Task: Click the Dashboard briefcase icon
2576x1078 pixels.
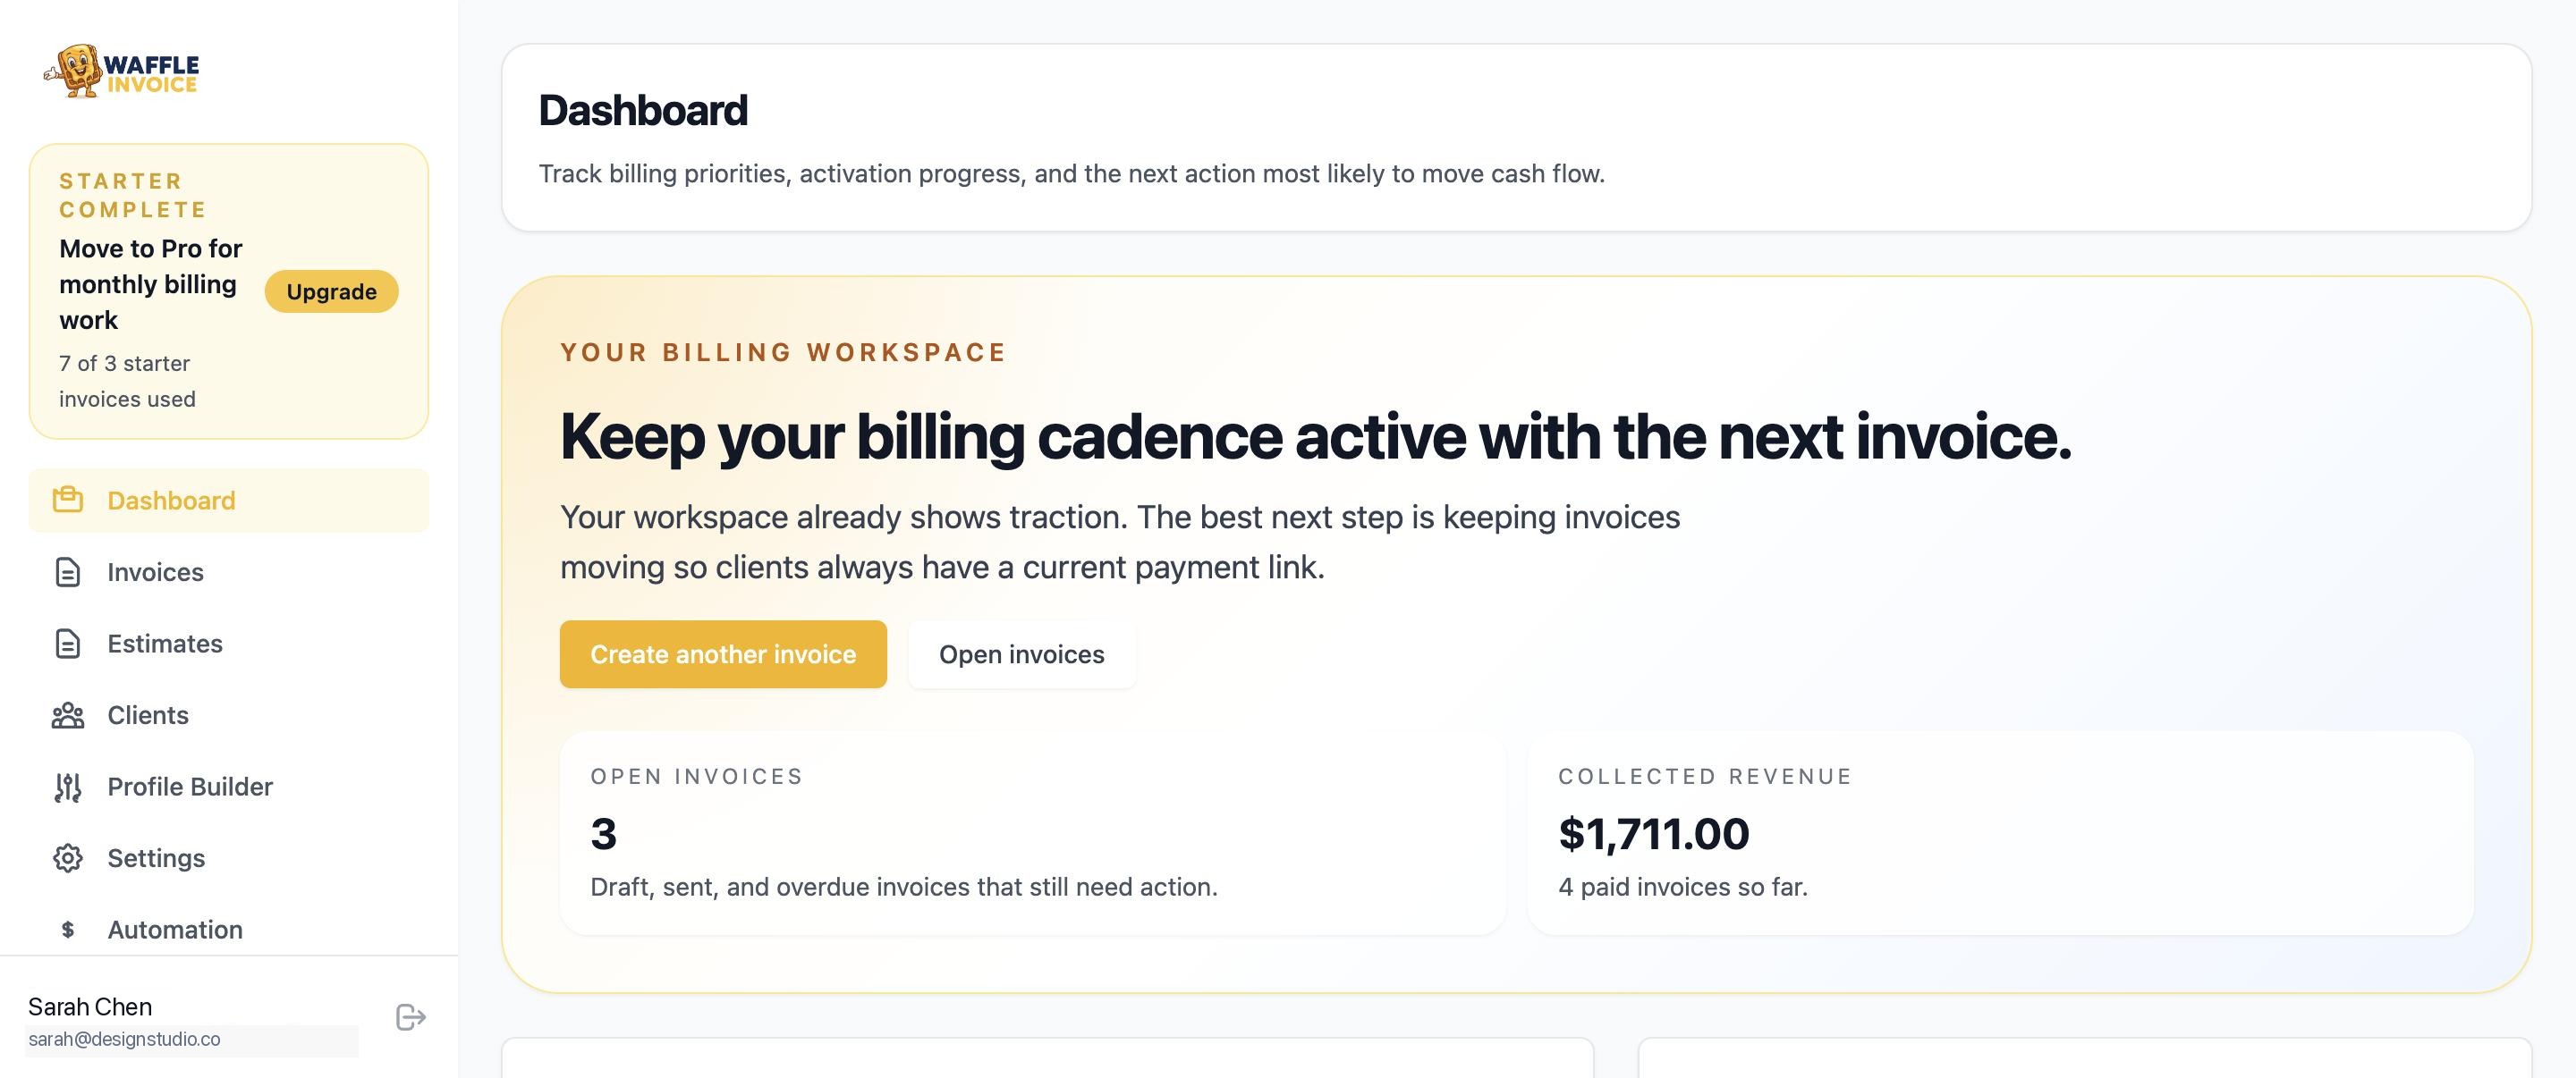Action: tap(67, 500)
